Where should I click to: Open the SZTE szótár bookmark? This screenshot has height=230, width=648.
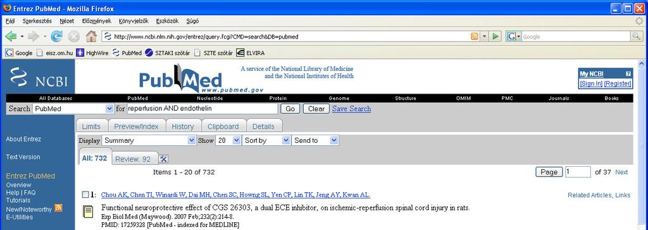tap(214, 53)
